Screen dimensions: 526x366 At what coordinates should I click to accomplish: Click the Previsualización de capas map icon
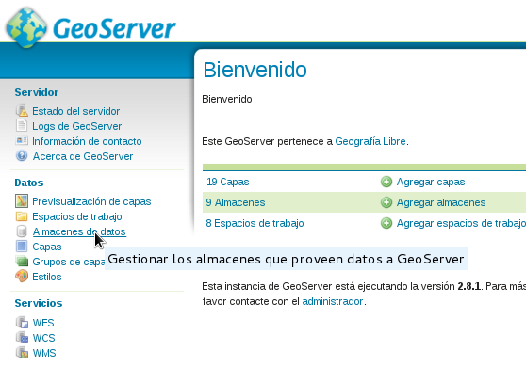(x=22, y=201)
